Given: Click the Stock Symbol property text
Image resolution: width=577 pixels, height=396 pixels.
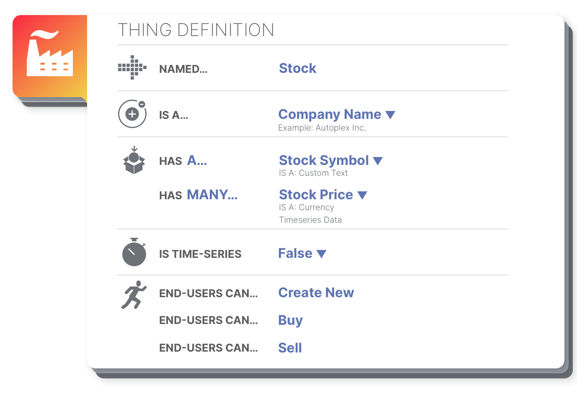Looking at the screenshot, I should click(324, 160).
